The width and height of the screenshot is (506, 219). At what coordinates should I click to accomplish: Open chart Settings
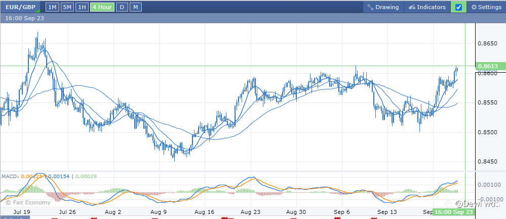click(x=486, y=7)
